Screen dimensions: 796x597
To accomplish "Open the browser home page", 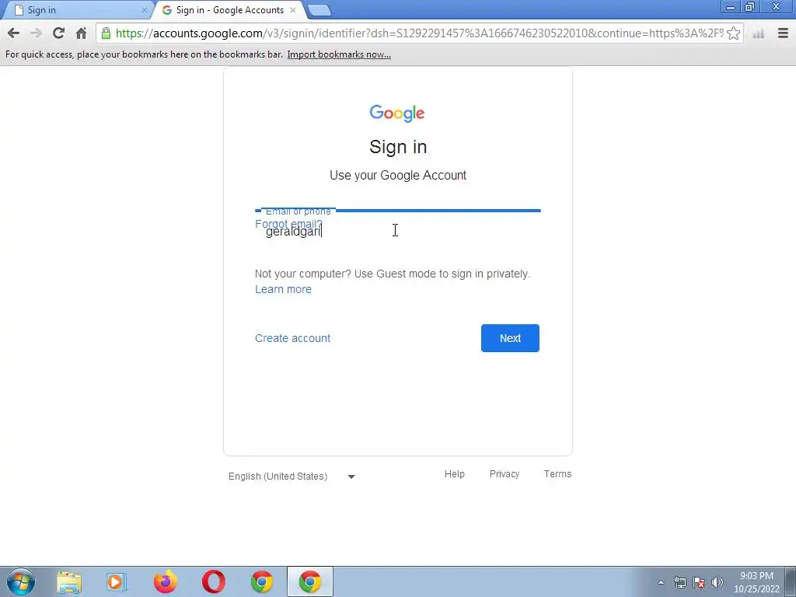I will (x=81, y=33).
